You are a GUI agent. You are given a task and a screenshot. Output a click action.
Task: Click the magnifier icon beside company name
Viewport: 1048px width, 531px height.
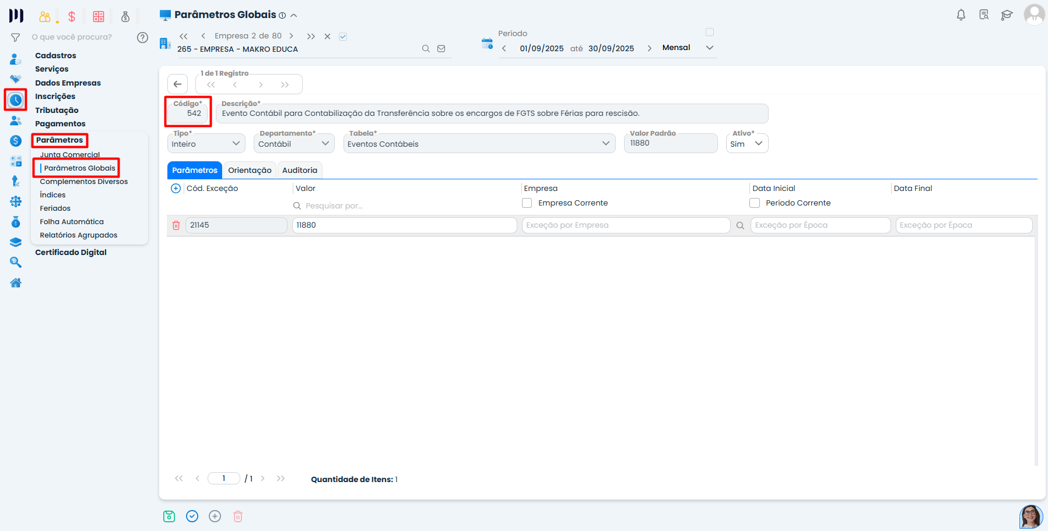point(426,49)
